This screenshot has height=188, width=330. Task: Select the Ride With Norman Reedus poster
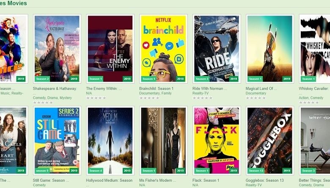pyautogui.click(x=217, y=49)
